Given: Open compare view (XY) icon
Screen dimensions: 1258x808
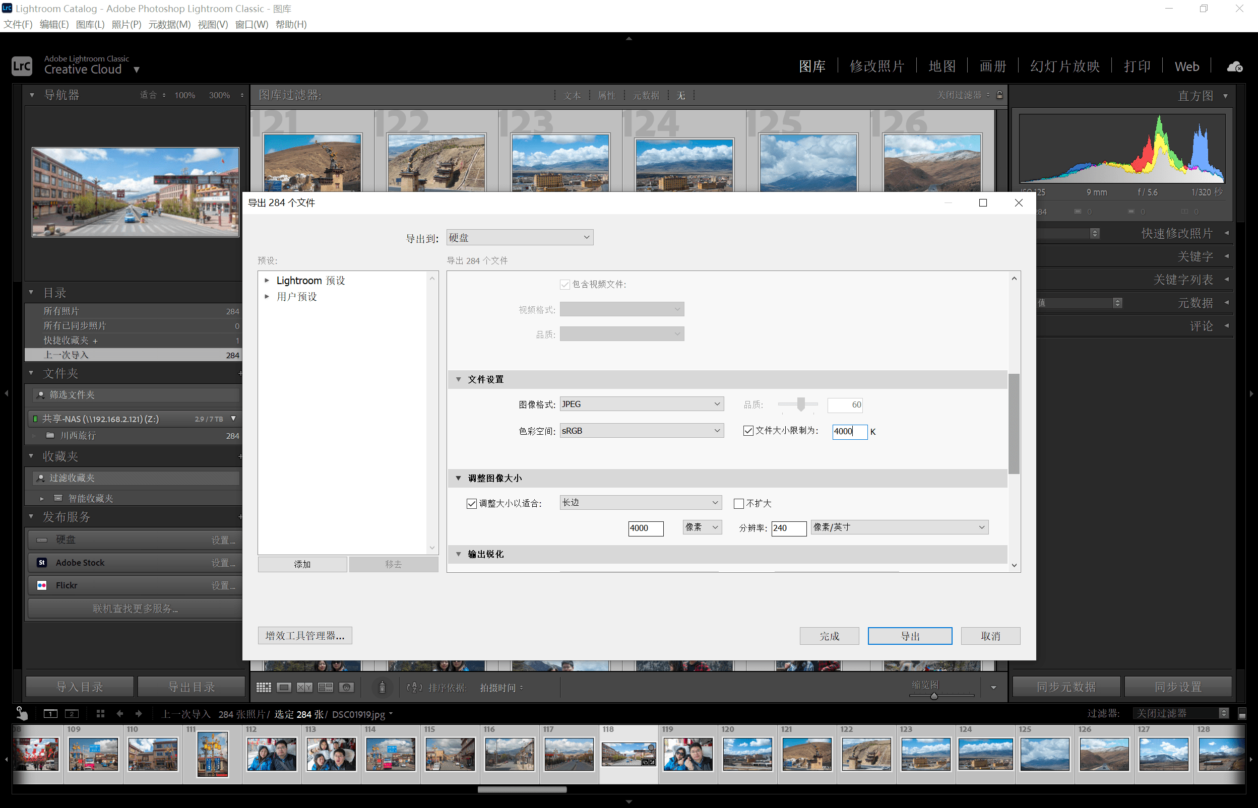Looking at the screenshot, I should tap(304, 687).
